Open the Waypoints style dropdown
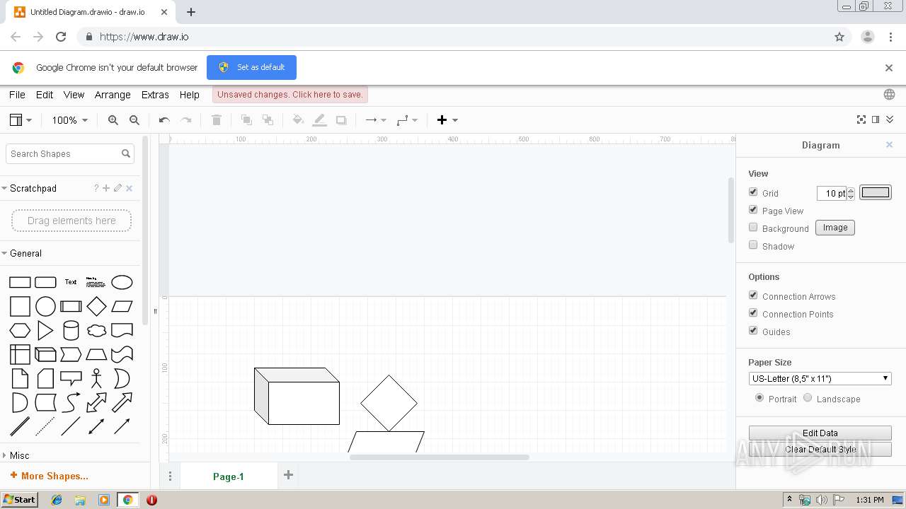This screenshot has width=906, height=509. (407, 120)
